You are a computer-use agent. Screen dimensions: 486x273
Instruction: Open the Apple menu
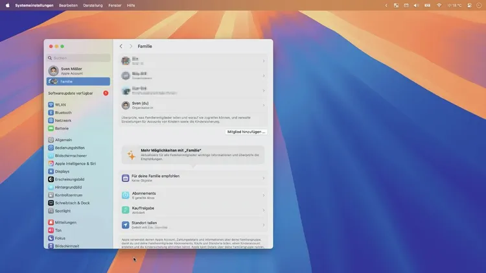[x=7, y=5]
